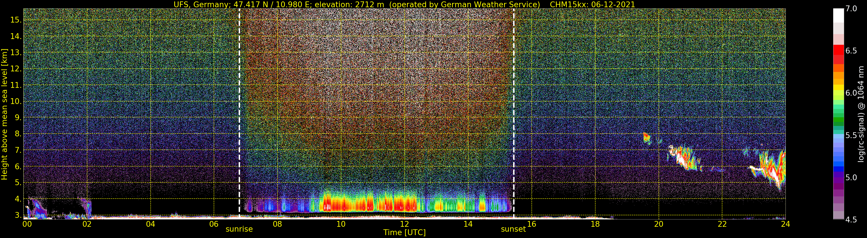
Task: Click the sunset label below the axis
Action: [x=513, y=229]
